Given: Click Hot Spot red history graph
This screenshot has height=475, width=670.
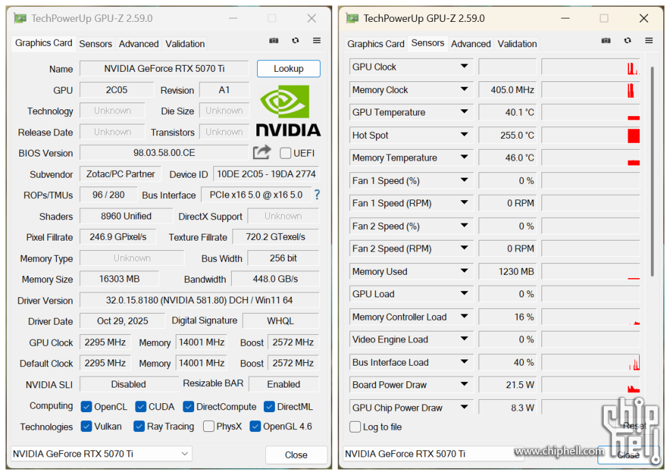Looking at the screenshot, I should pos(591,135).
